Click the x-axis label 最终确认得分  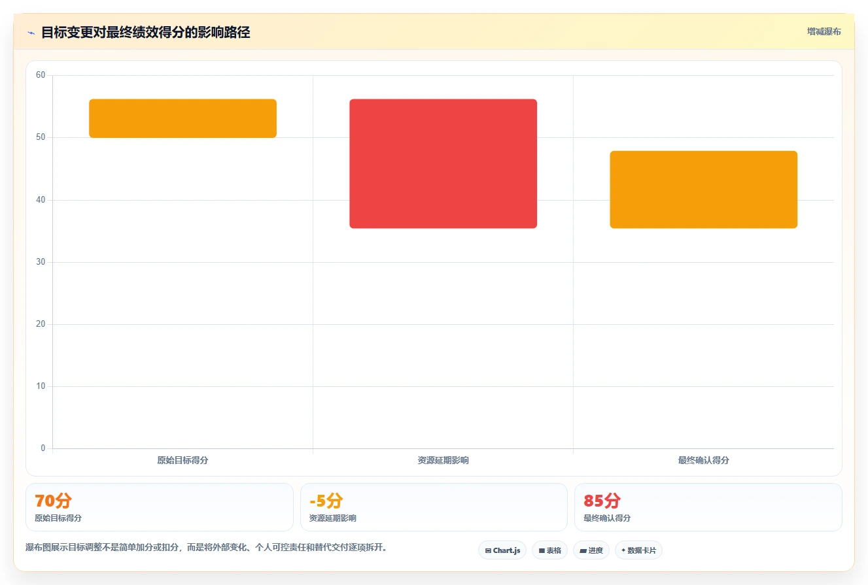click(703, 460)
